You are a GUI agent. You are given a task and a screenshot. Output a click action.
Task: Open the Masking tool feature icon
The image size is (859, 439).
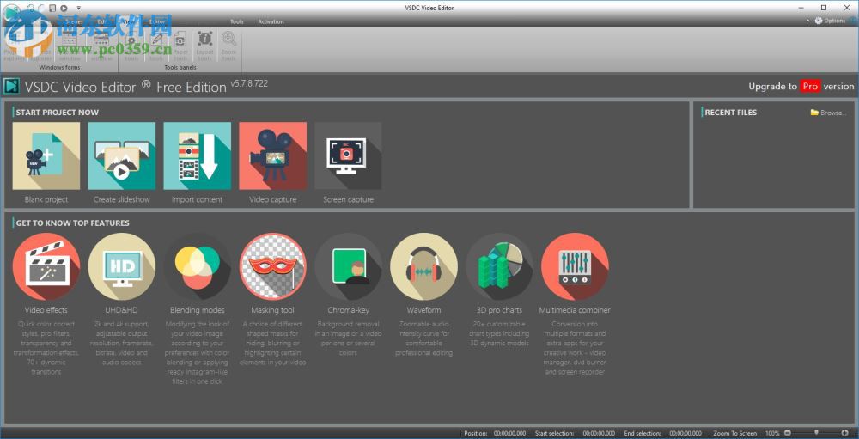click(273, 266)
